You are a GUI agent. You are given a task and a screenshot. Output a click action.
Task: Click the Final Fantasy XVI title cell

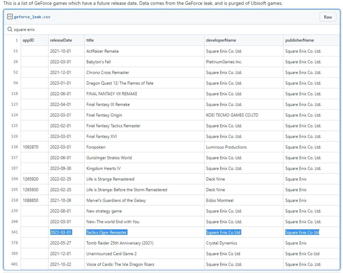[101, 136]
